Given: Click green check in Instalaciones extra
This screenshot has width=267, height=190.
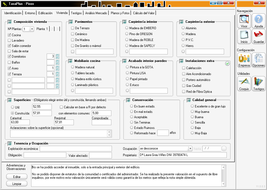Looking at the screenshot, I should (227, 64).
